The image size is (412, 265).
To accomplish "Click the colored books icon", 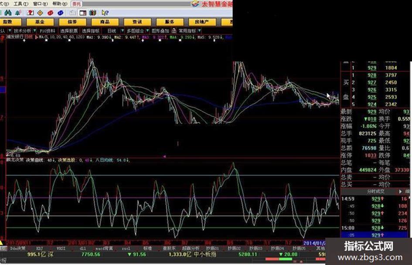I will [93, 13].
